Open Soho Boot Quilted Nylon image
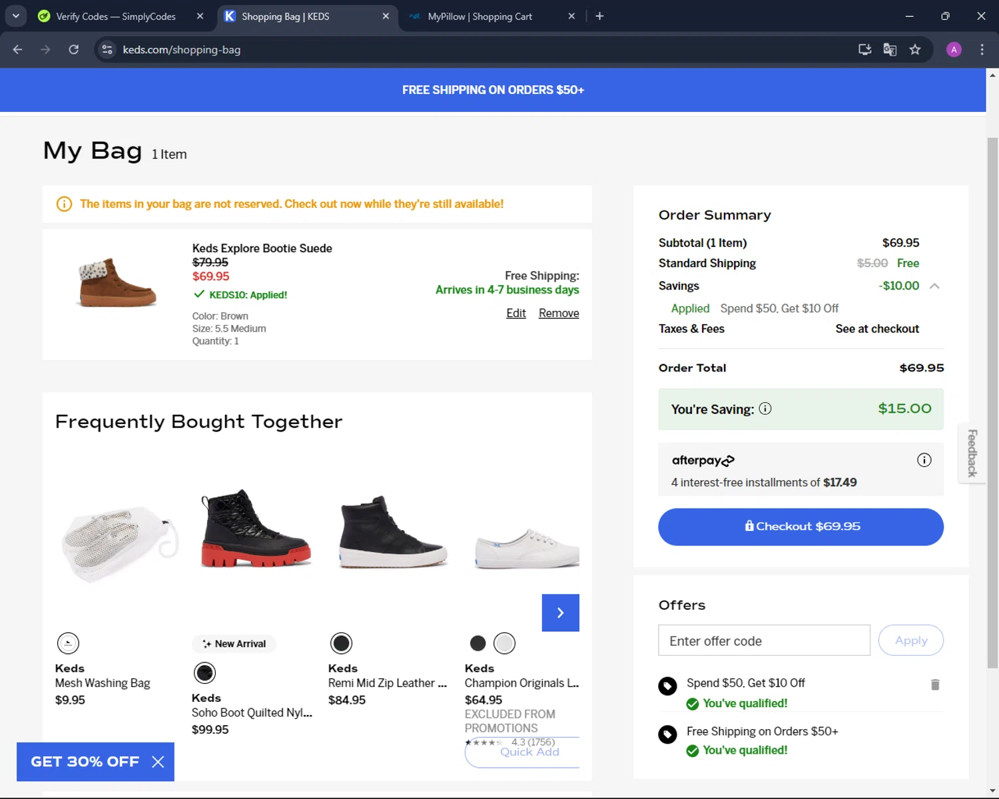 pyautogui.click(x=255, y=528)
